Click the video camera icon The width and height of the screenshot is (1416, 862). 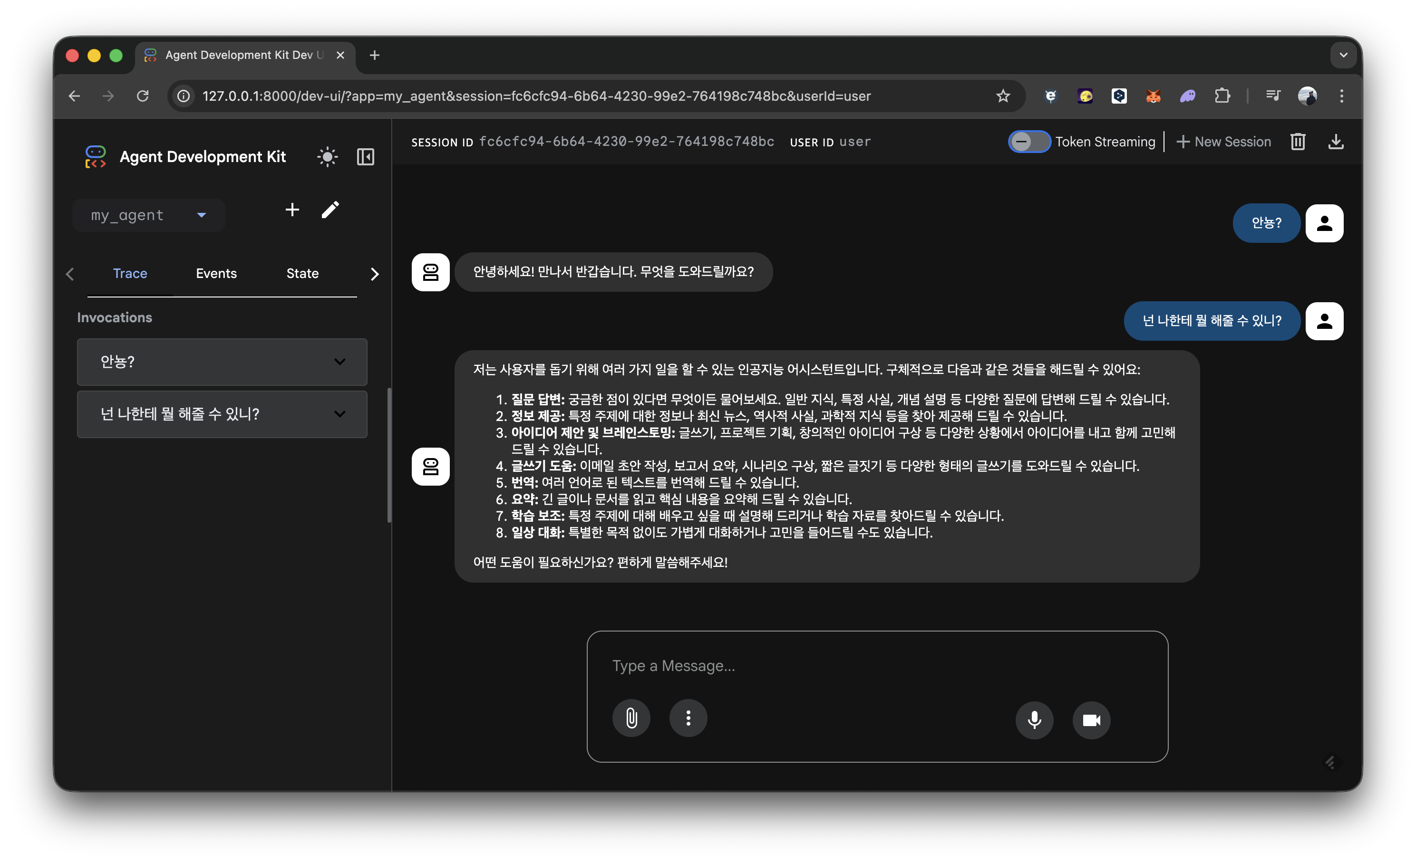[1091, 719]
